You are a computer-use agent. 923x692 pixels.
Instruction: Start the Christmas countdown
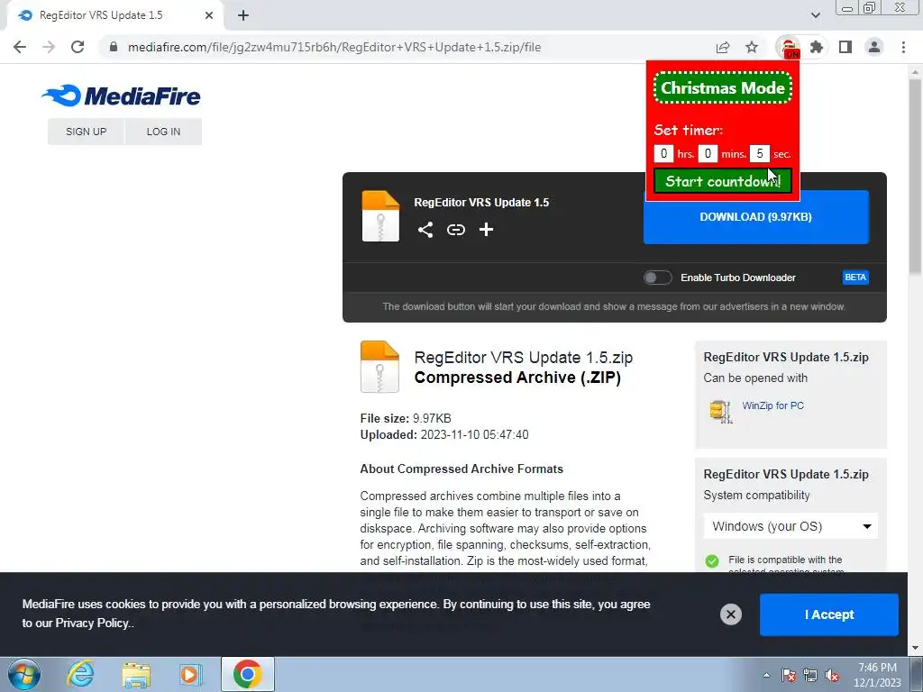pyautogui.click(x=722, y=180)
